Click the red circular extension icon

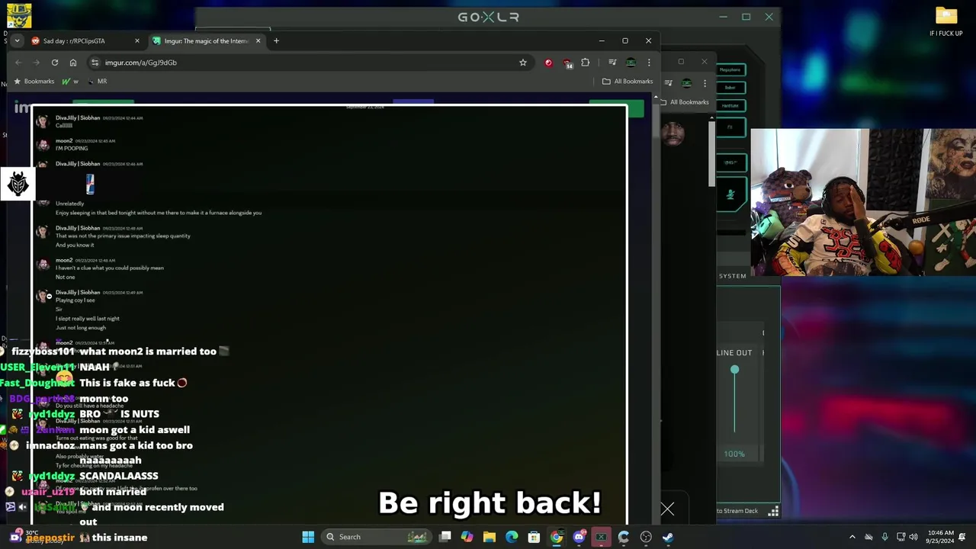(x=548, y=63)
